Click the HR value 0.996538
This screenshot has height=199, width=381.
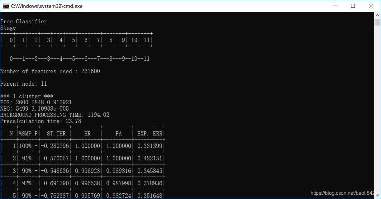88,183
